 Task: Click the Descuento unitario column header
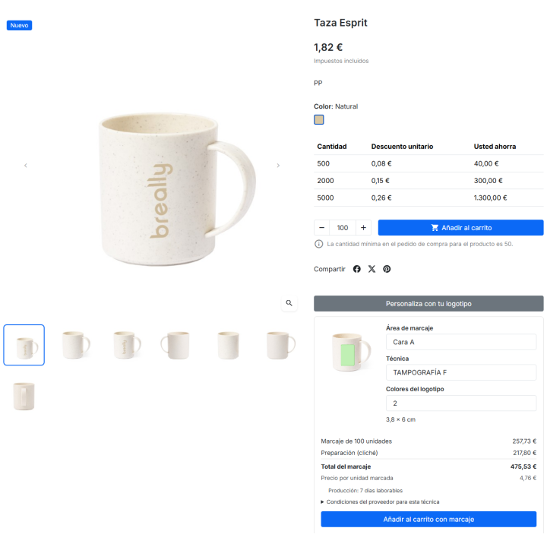click(x=402, y=147)
